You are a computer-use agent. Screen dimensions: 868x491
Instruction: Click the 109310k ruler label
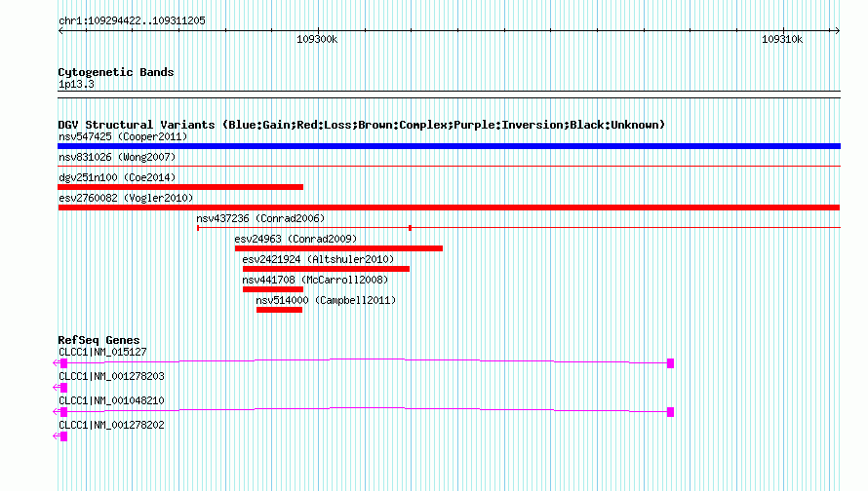click(781, 39)
